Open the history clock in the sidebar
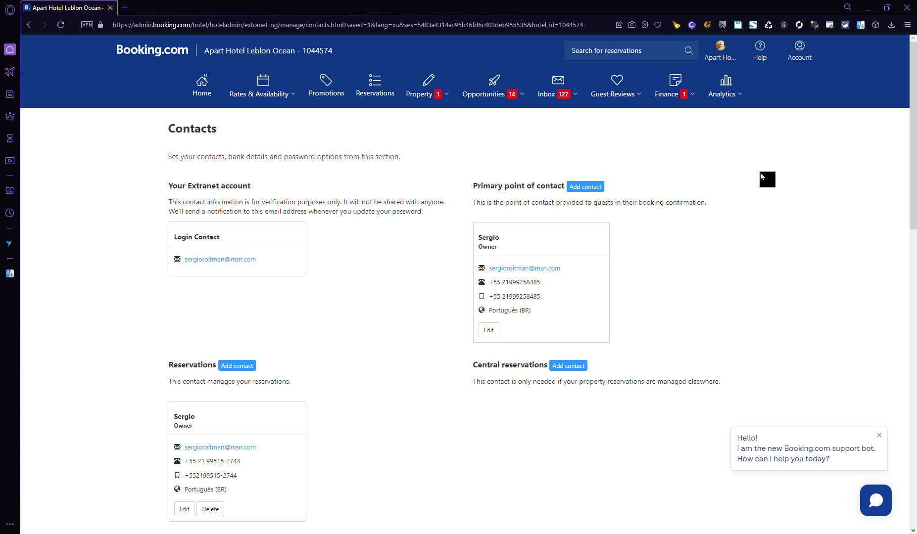 point(10,213)
